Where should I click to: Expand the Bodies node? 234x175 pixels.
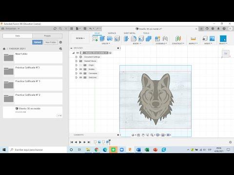click(x=76, y=69)
